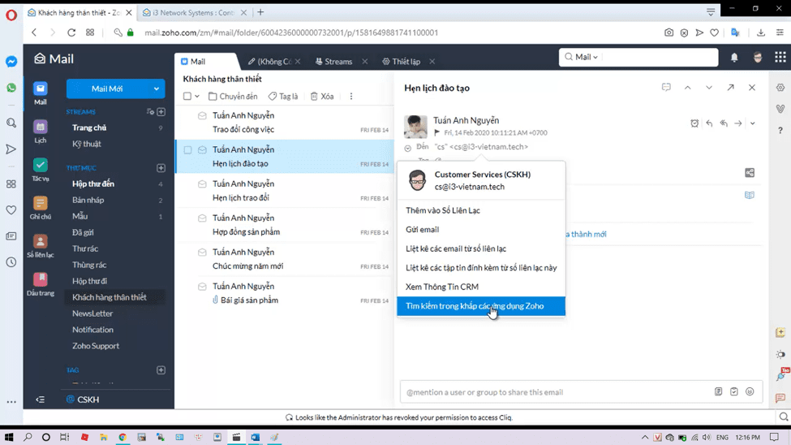The image size is (791, 445).
Task: Expand the Mail Mới dropdown arrow
Action: point(157,89)
